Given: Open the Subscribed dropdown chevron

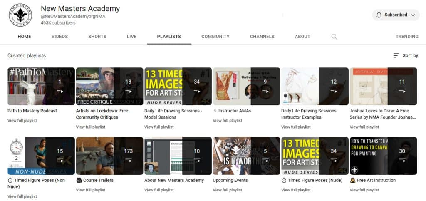Looking at the screenshot, I should click(413, 15).
